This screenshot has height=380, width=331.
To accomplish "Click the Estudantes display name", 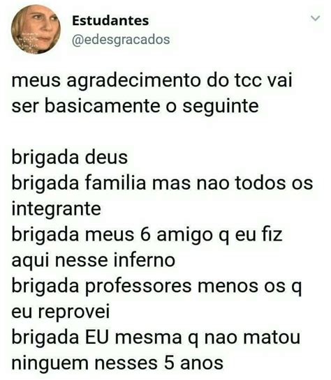I will click(x=110, y=21).
